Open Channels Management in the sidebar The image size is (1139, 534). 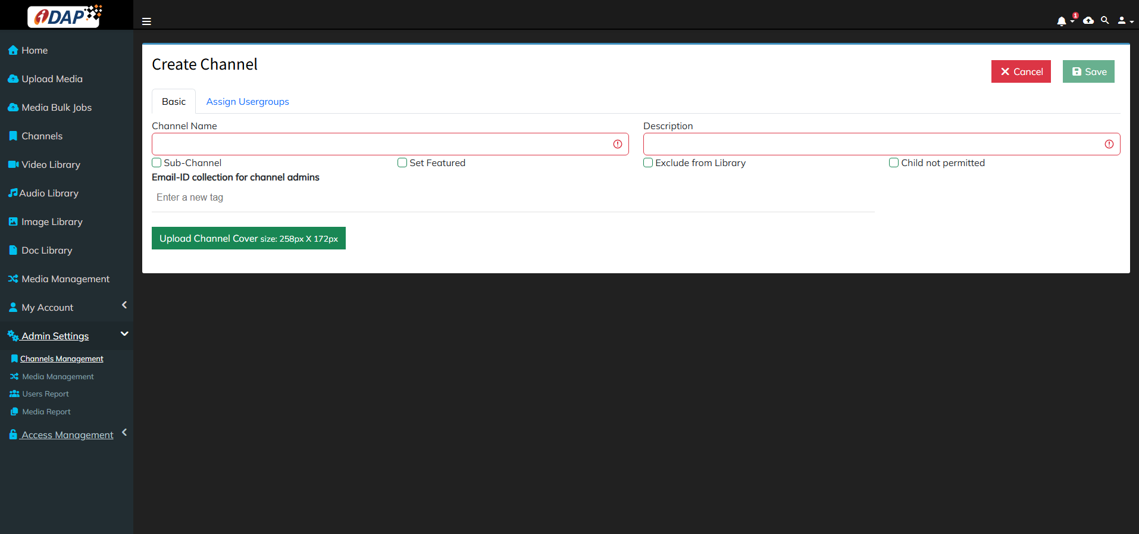point(61,359)
